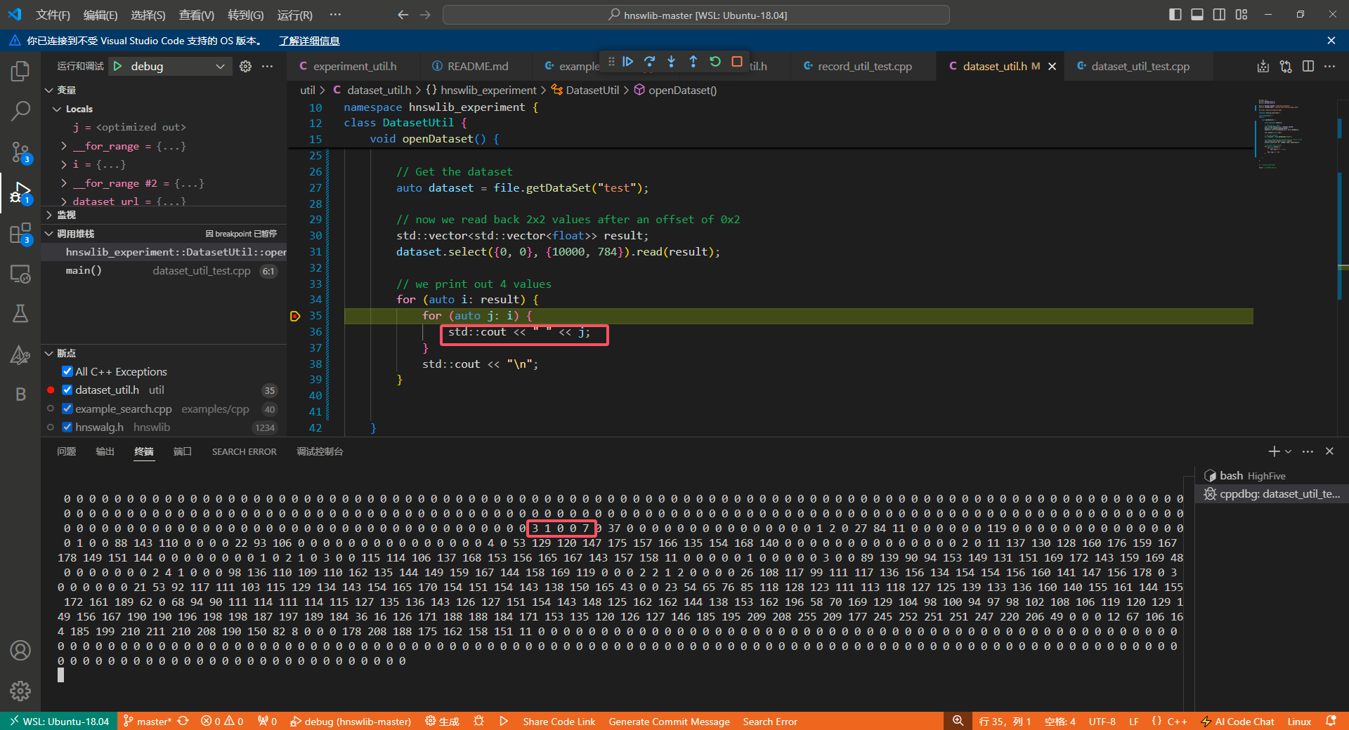1349x730 pixels.
Task: Expand the __for_range variable
Action: [64, 146]
